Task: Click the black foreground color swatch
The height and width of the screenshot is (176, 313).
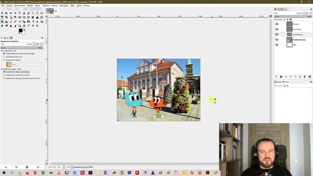Action: click(21, 30)
